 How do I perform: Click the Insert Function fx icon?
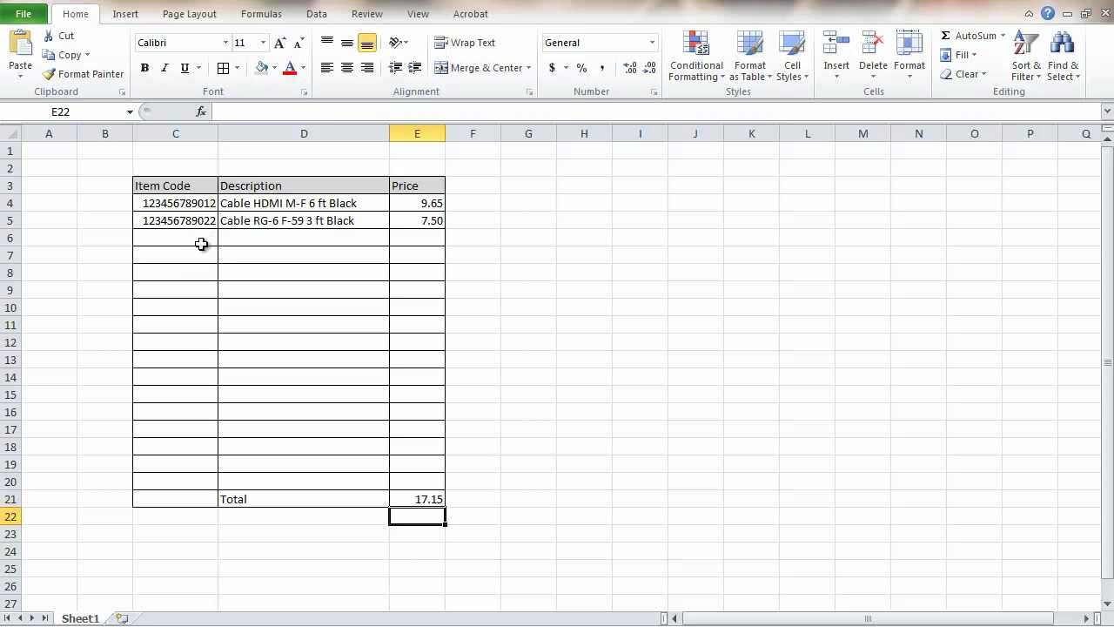(201, 111)
